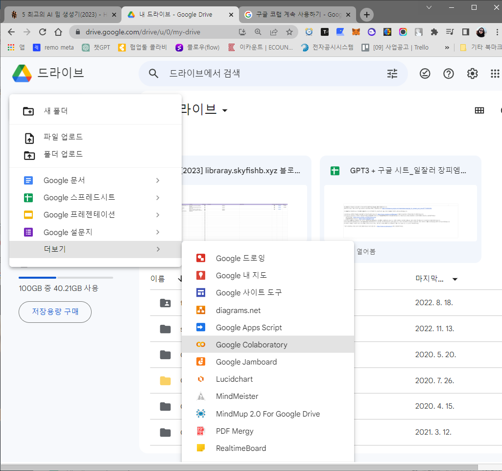
Task: Expand the Google 설문지 submenu arrow
Action: (x=158, y=232)
